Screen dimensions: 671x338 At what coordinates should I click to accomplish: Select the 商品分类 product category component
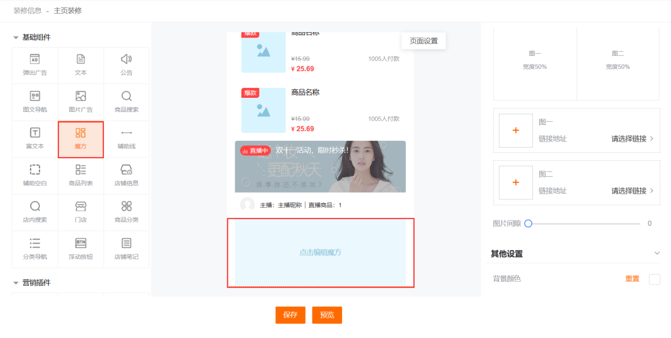click(126, 212)
